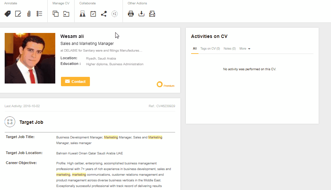Contact Wesam ali via the Contact button
Viewport: 331px width, 190px height.
(75, 82)
